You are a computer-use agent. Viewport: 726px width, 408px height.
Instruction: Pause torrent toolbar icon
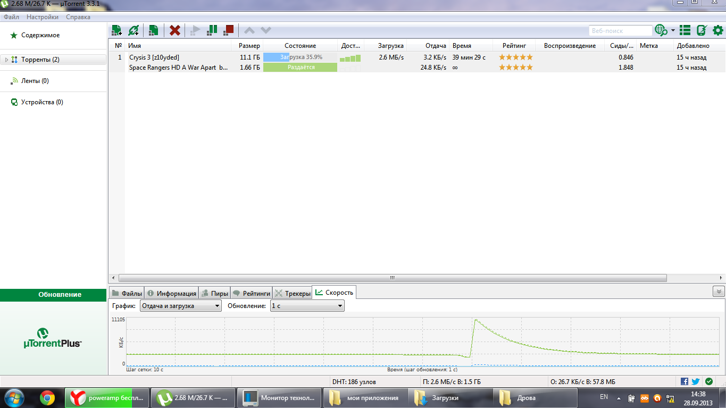(212, 30)
